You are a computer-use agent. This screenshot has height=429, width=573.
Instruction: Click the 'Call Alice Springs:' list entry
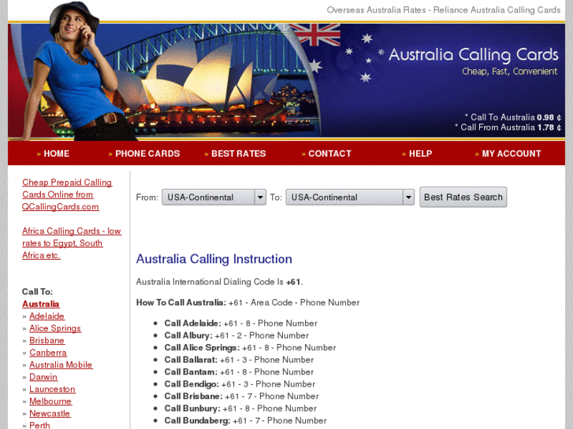click(x=250, y=348)
